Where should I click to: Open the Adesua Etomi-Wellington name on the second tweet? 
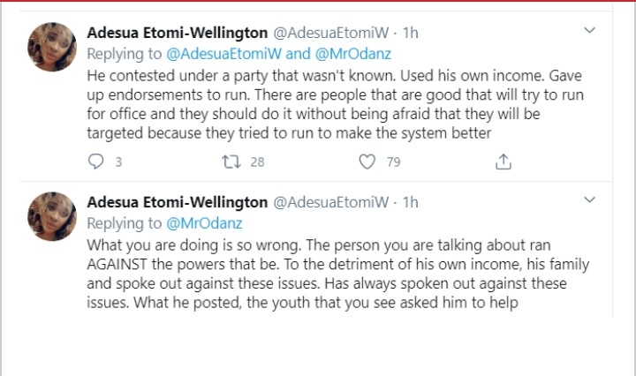(x=177, y=204)
